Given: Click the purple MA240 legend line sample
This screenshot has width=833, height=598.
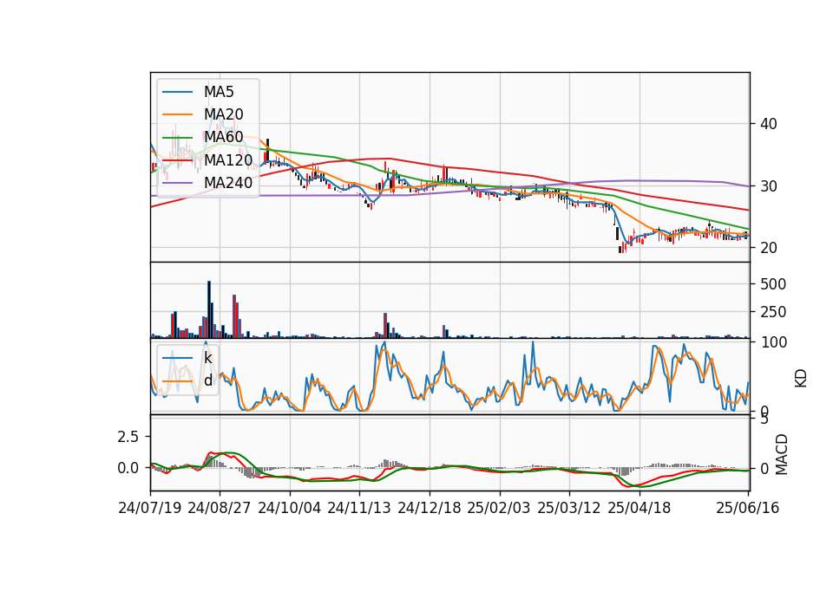Looking at the screenshot, I should click(177, 183).
